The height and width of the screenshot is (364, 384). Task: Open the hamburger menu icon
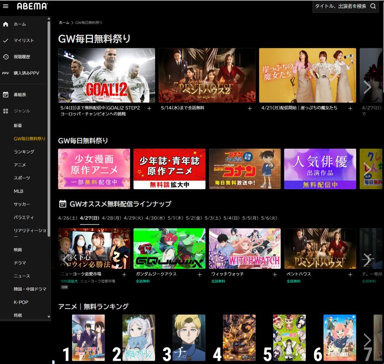5,6
